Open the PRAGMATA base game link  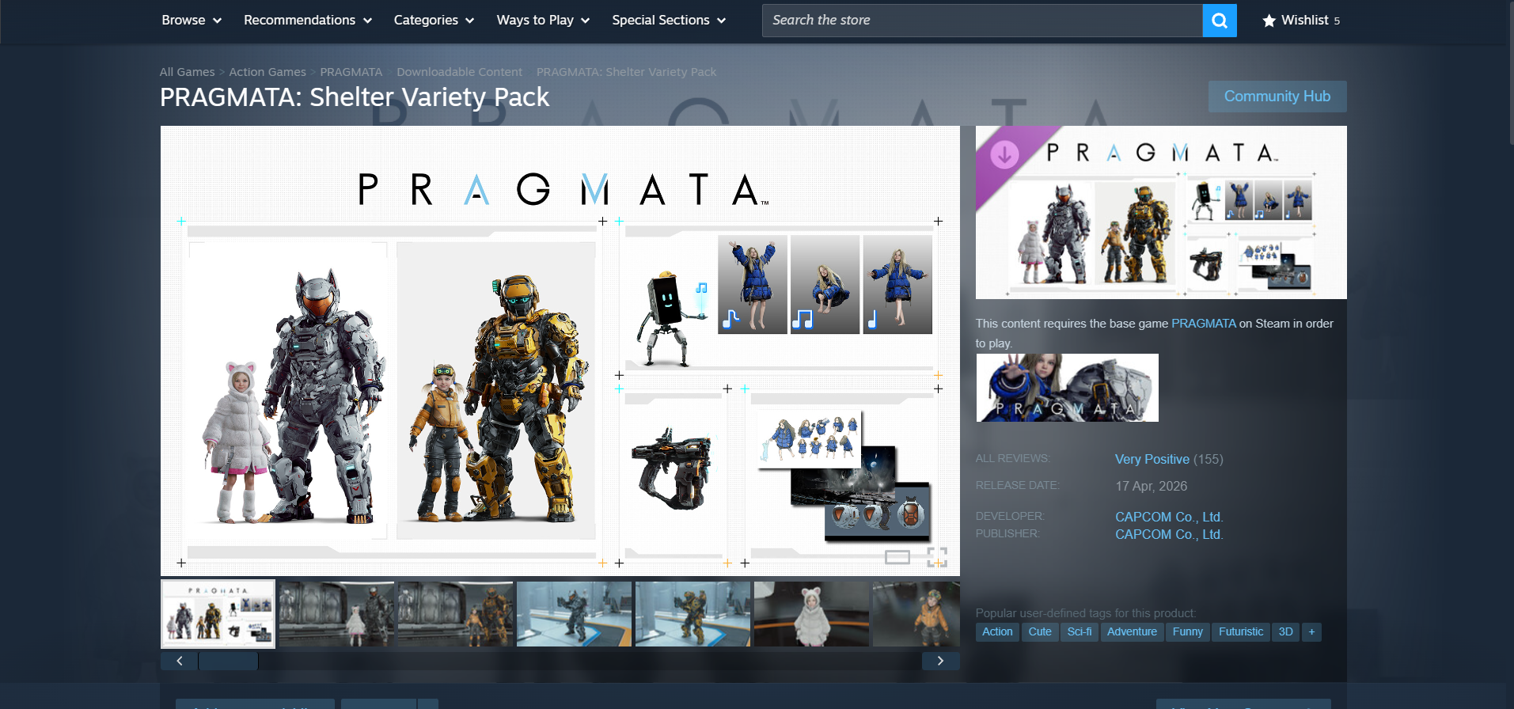point(1203,324)
